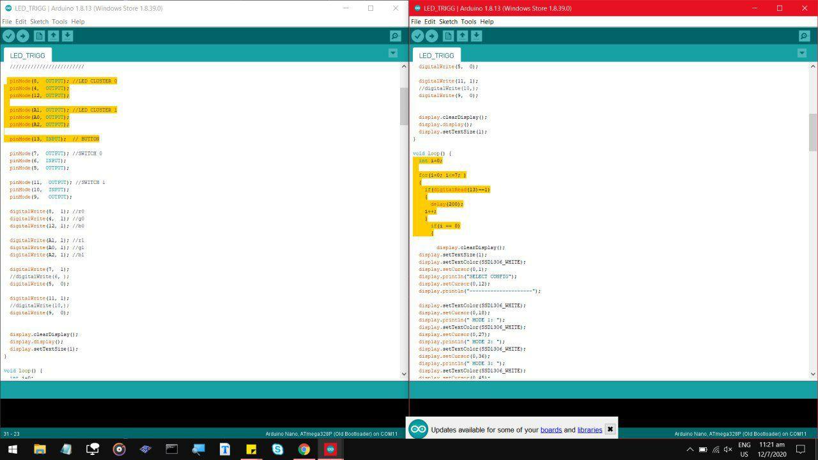This screenshot has width=818, height=460.
Task: Expand tab menu dropdown in right window
Action: (x=802, y=53)
